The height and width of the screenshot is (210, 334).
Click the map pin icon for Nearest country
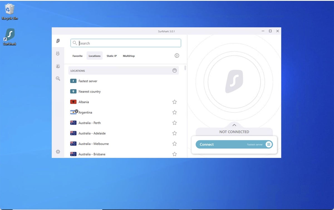(73, 91)
